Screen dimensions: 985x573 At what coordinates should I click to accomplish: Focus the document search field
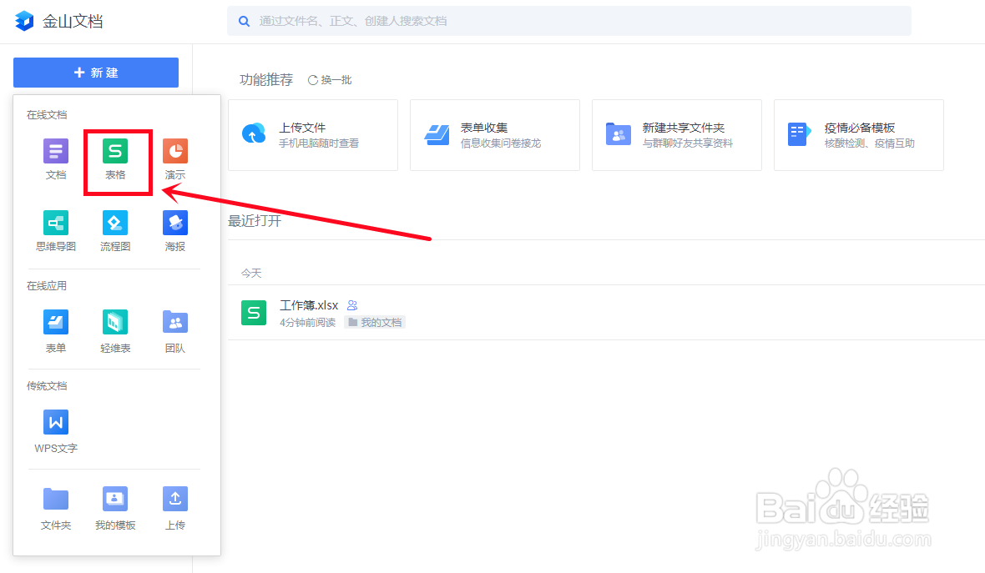coord(569,21)
